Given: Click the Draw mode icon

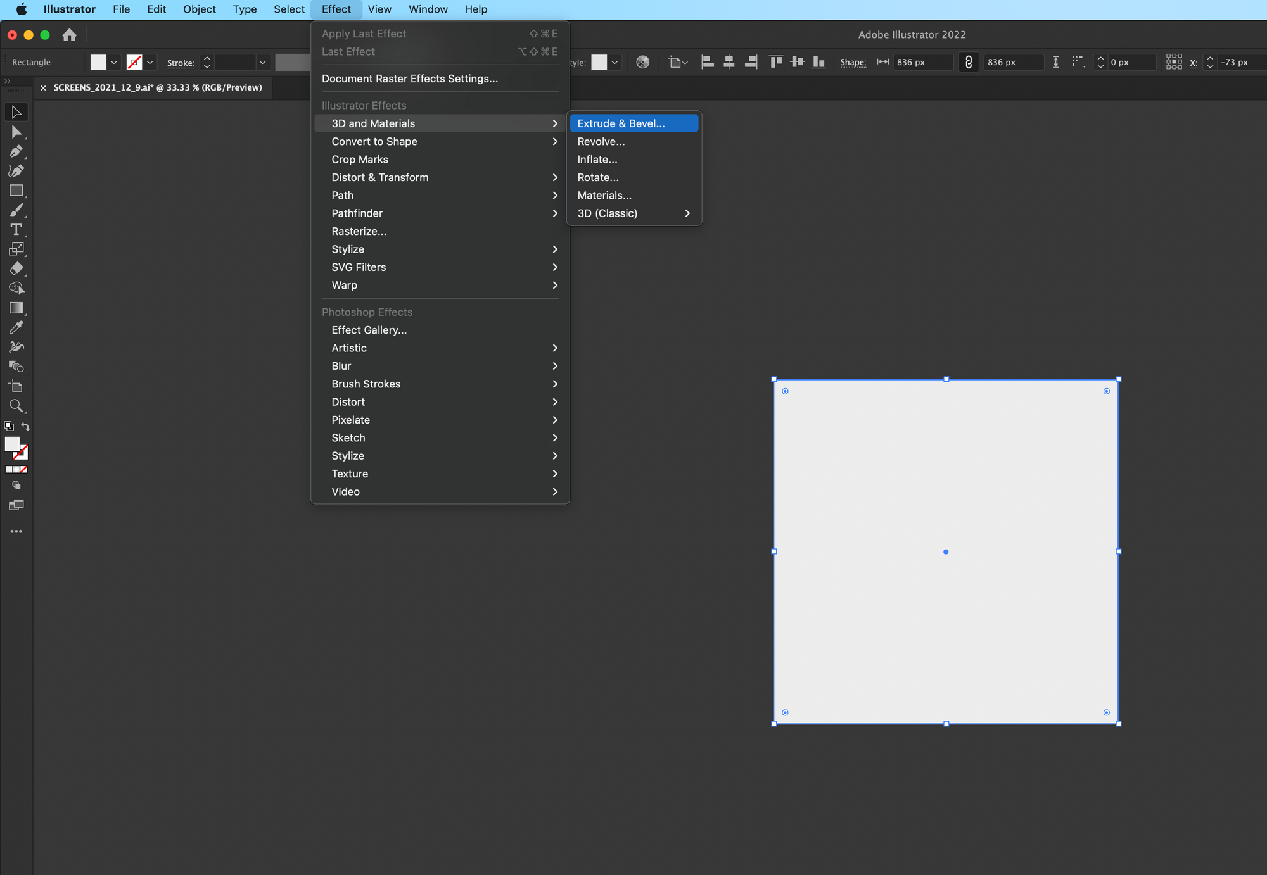Looking at the screenshot, I should (x=16, y=486).
